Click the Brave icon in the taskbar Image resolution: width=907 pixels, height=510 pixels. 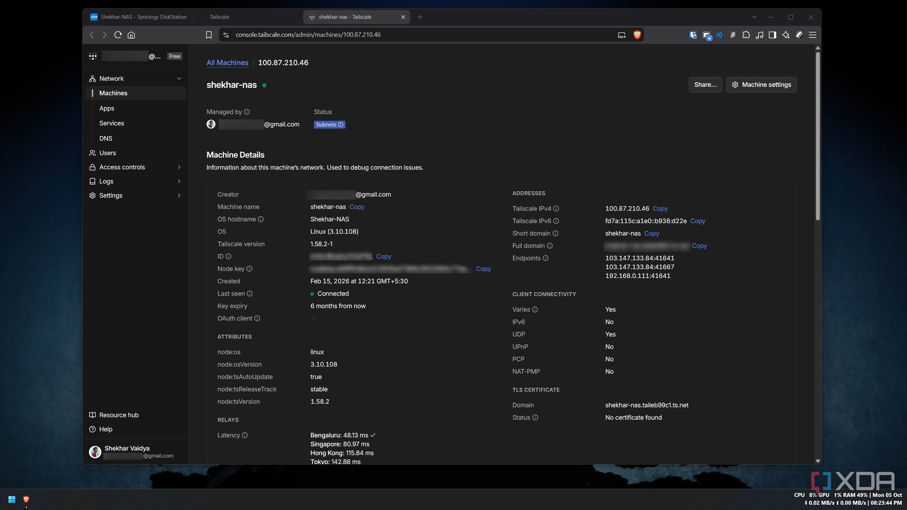[26, 499]
